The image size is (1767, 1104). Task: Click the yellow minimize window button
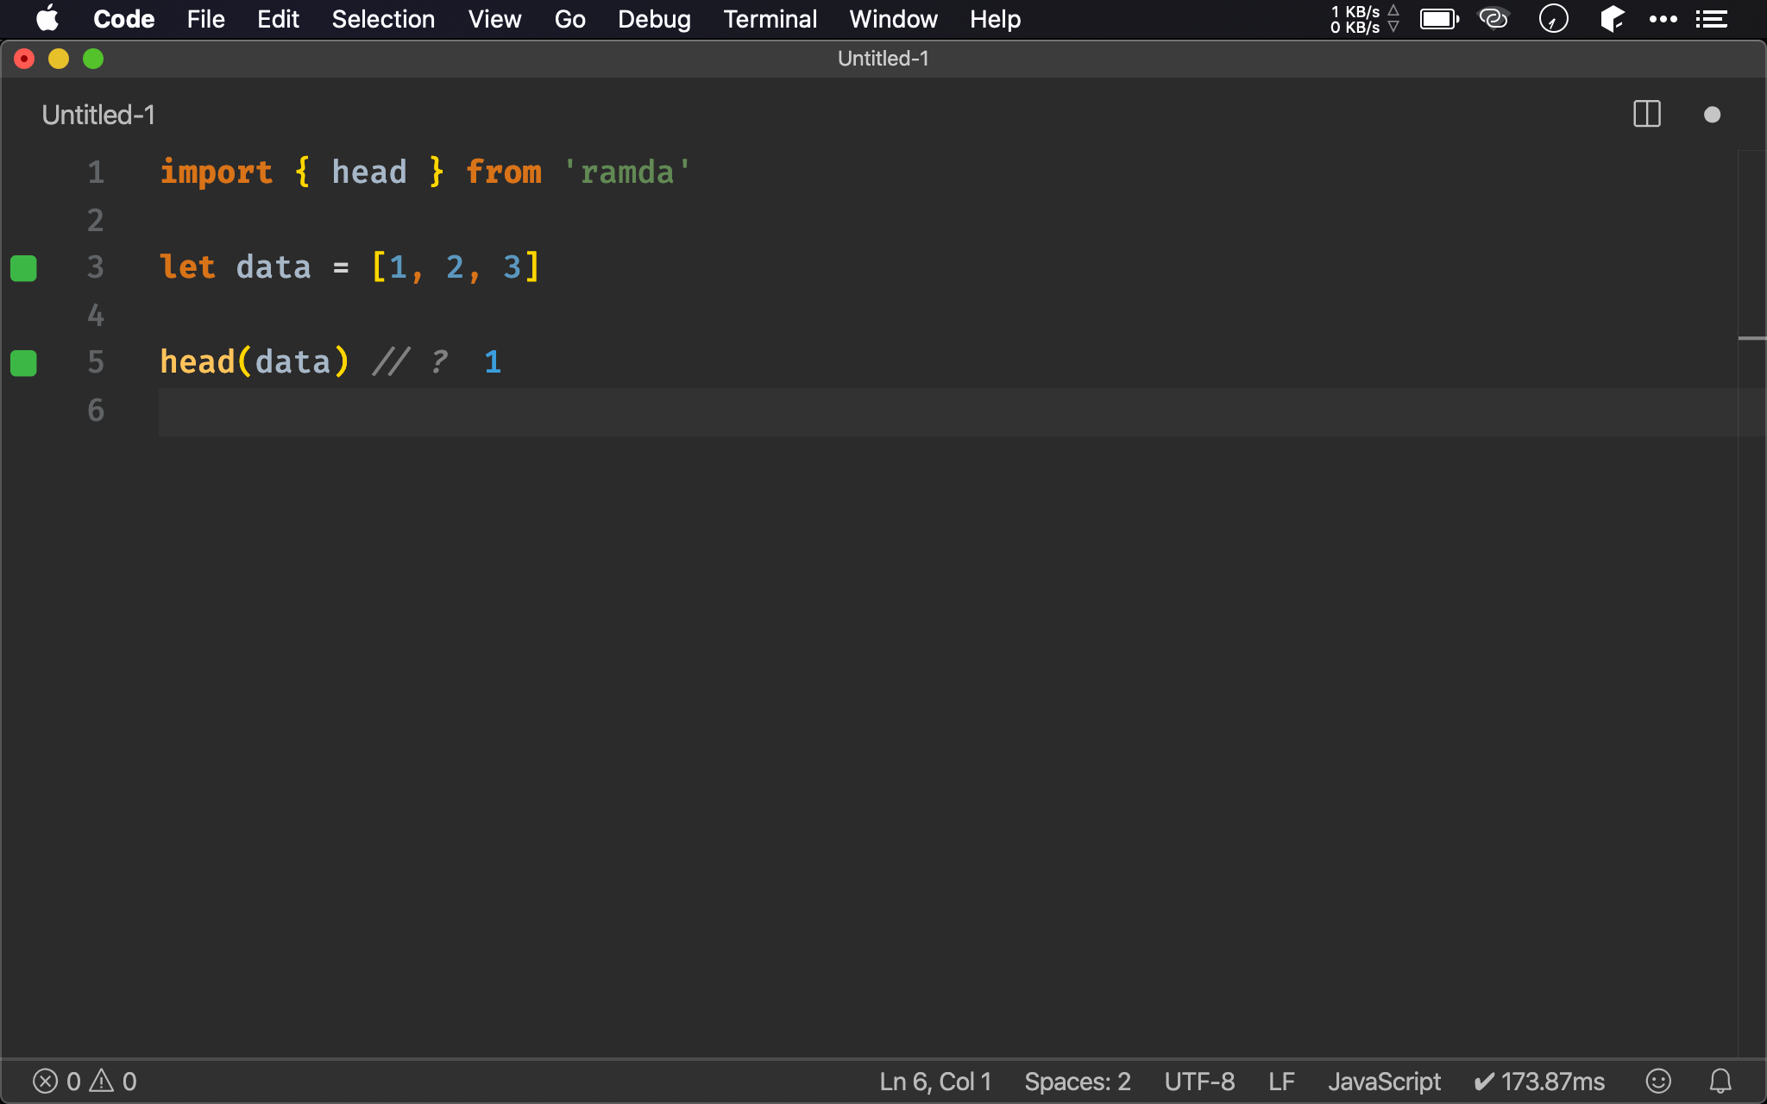(59, 59)
